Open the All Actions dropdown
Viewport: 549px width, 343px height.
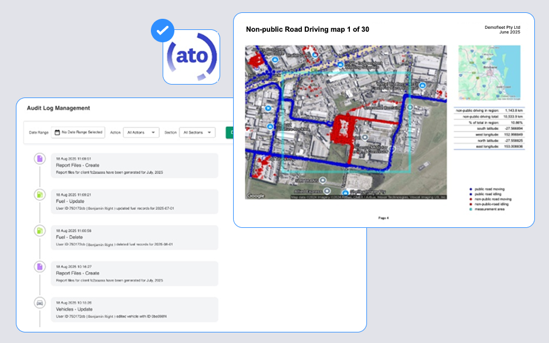(141, 133)
